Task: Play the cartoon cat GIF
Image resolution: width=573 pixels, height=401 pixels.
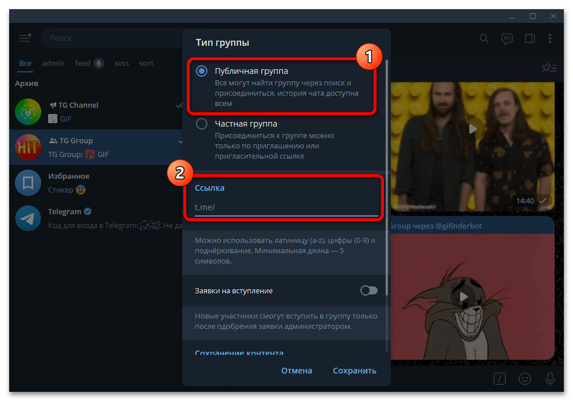Action: pyautogui.click(x=464, y=297)
